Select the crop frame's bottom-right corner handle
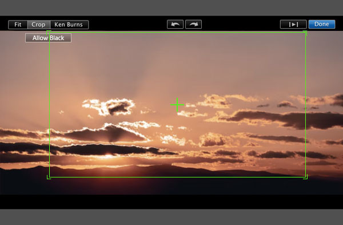 click(x=305, y=177)
